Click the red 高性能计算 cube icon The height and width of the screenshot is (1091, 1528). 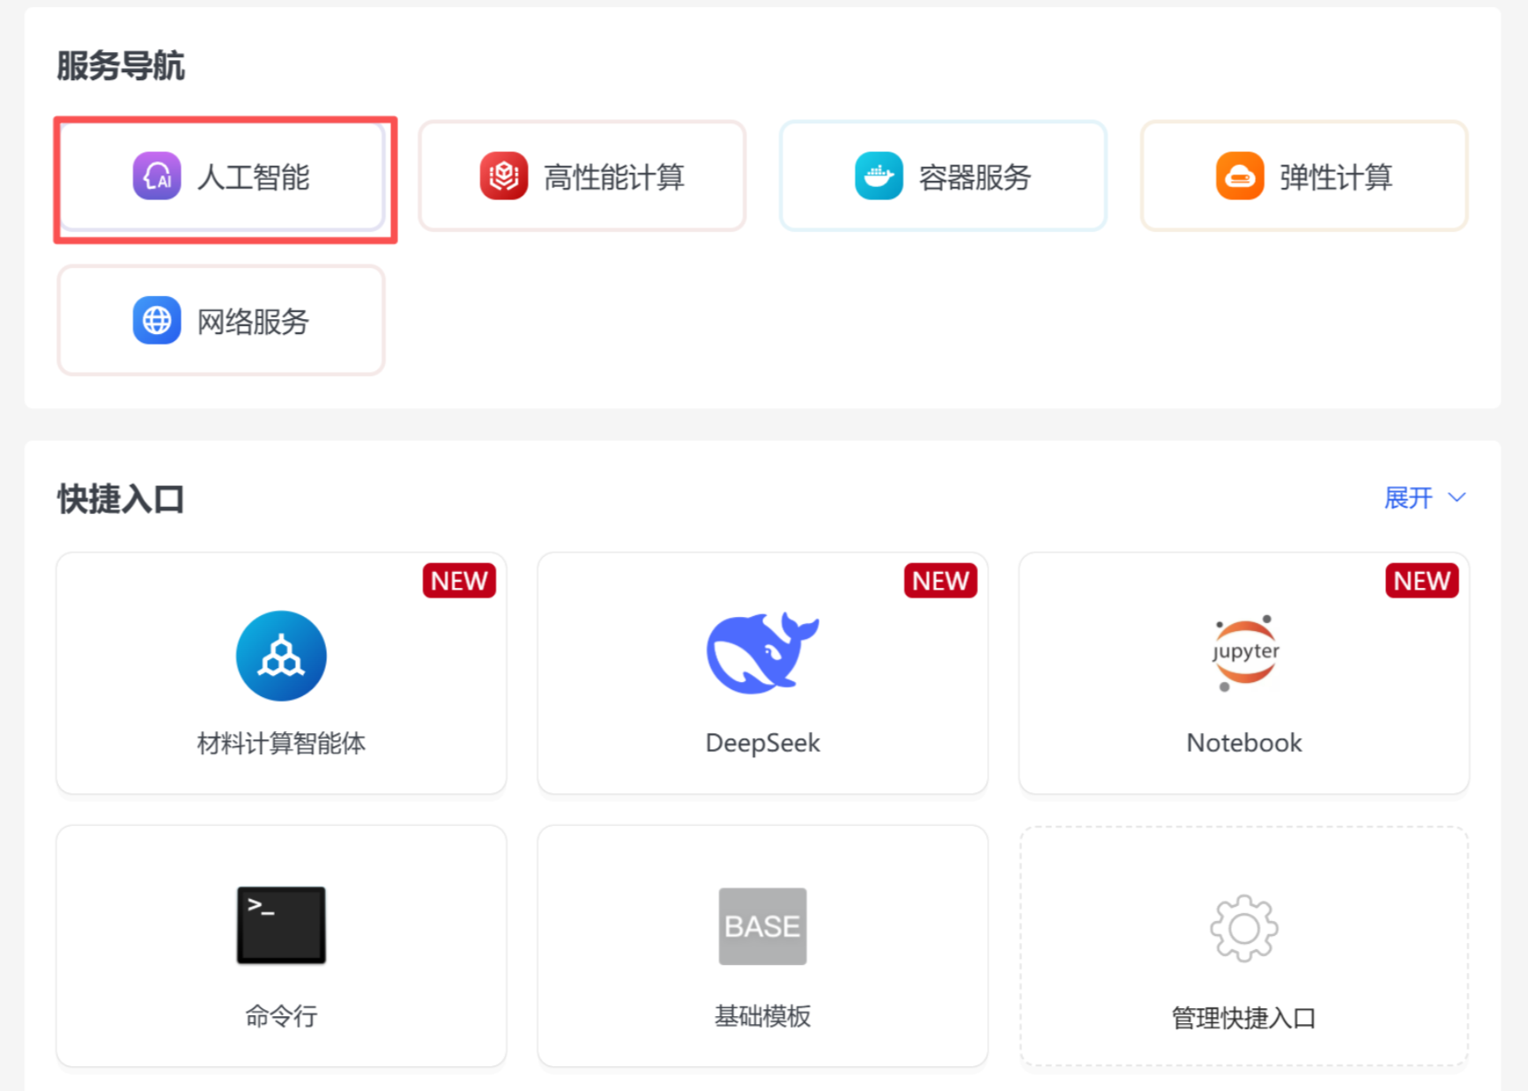point(503,176)
